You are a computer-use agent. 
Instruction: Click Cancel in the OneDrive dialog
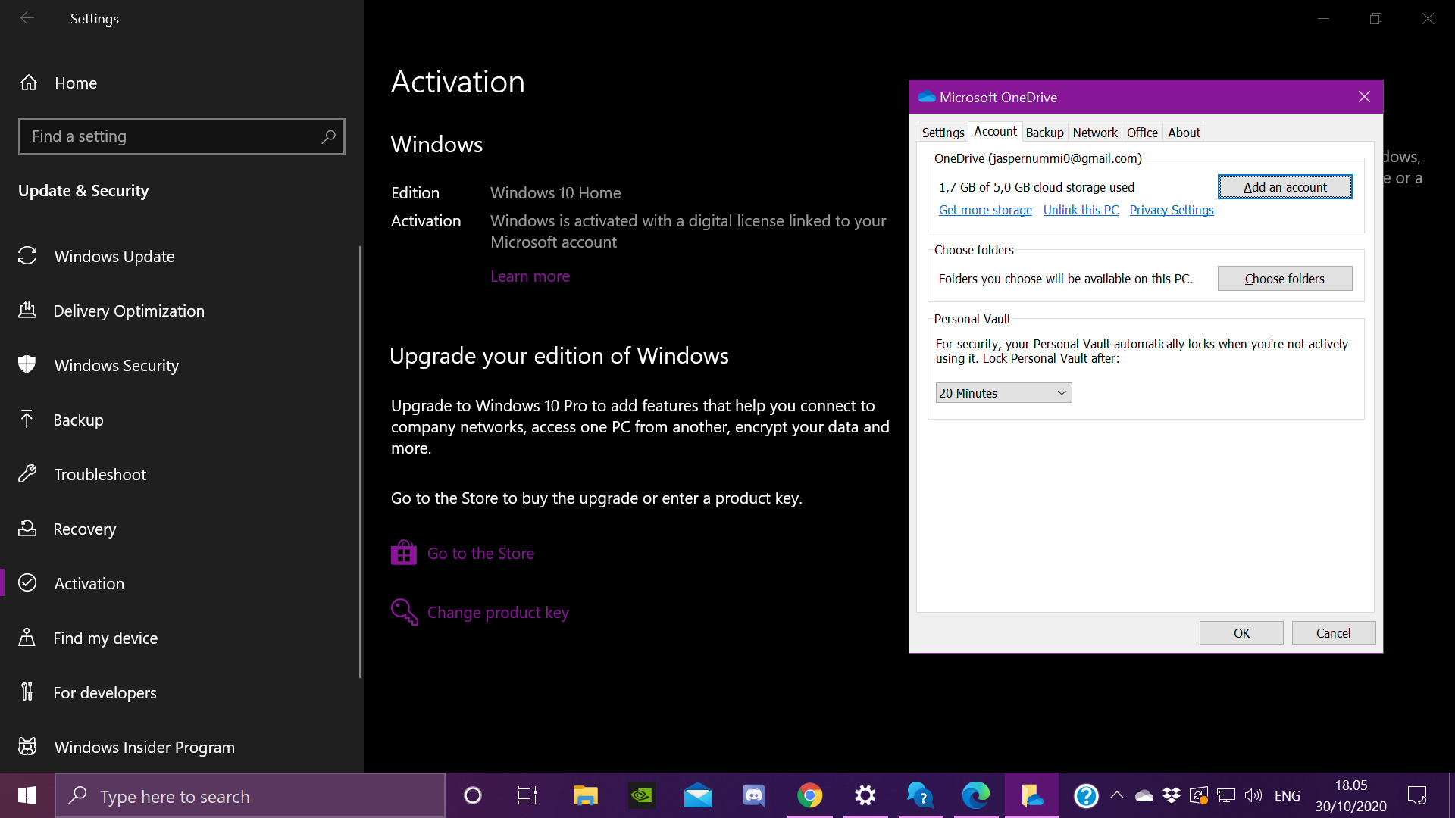coord(1333,633)
